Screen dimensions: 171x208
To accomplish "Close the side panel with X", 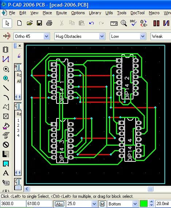I will point(20,46).
